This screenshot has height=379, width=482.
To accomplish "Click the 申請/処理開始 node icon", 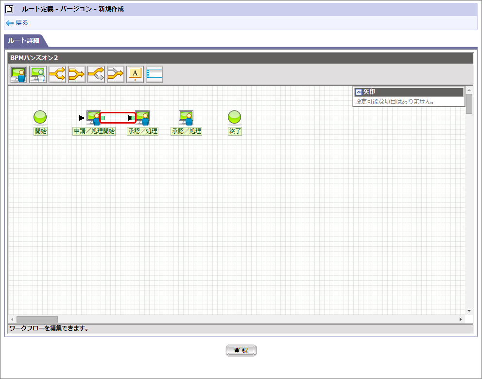I will [94, 118].
